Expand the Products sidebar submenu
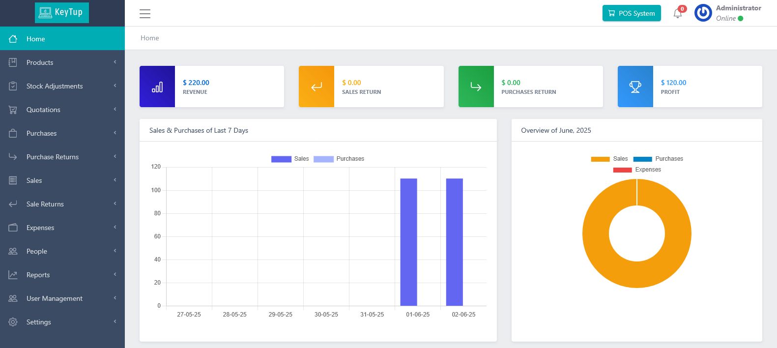The image size is (777, 348). point(62,62)
